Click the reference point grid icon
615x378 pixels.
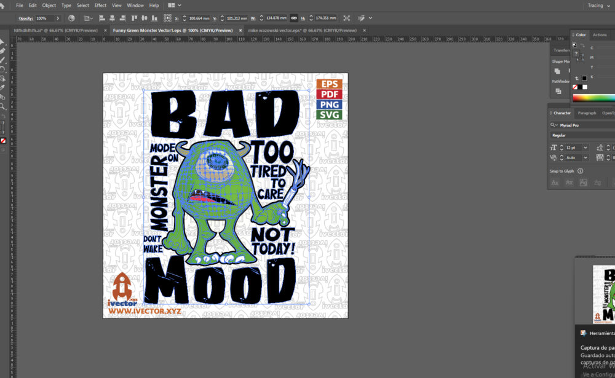(167, 18)
